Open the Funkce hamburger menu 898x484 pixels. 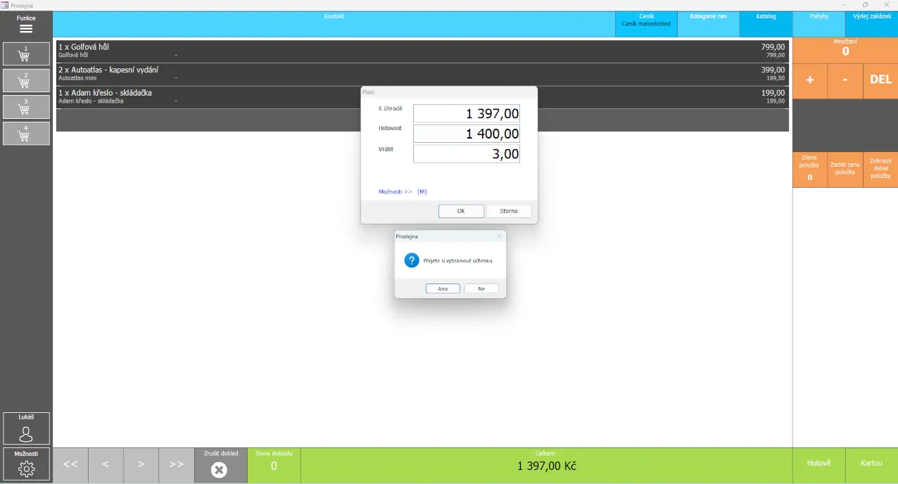click(x=26, y=29)
